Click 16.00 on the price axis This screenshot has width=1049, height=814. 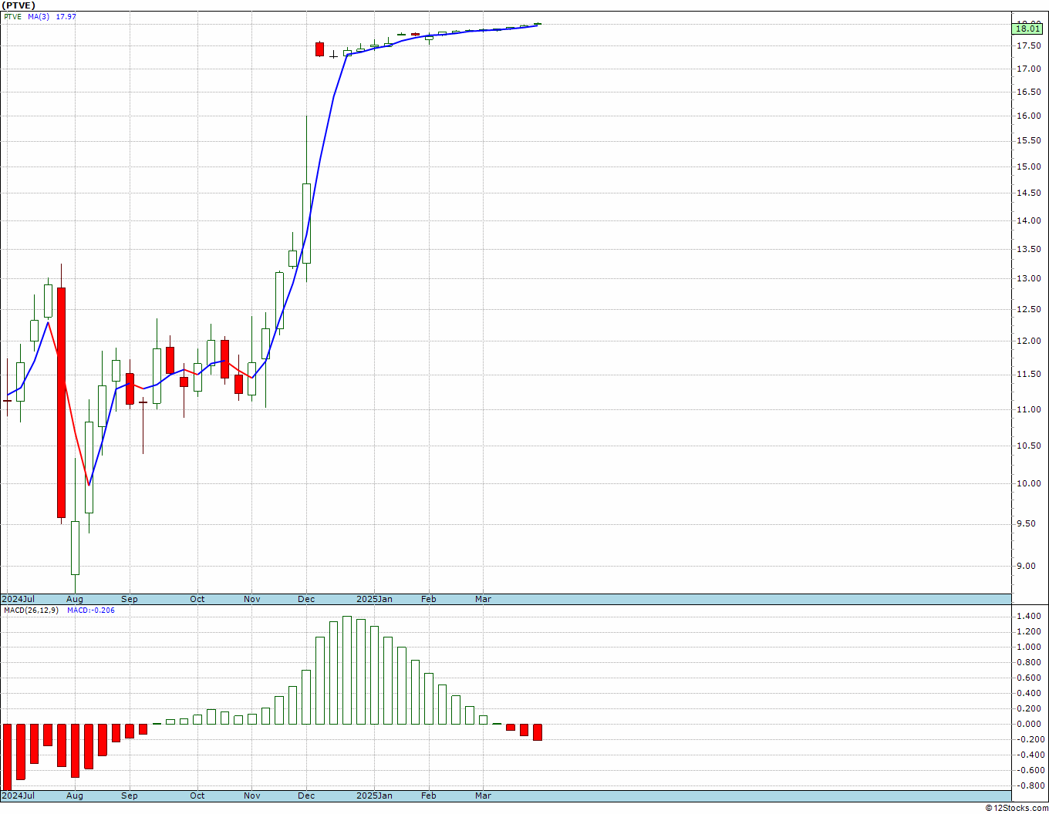point(1029,116)
